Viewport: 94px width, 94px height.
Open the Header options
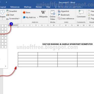click(x=91, y=11)
